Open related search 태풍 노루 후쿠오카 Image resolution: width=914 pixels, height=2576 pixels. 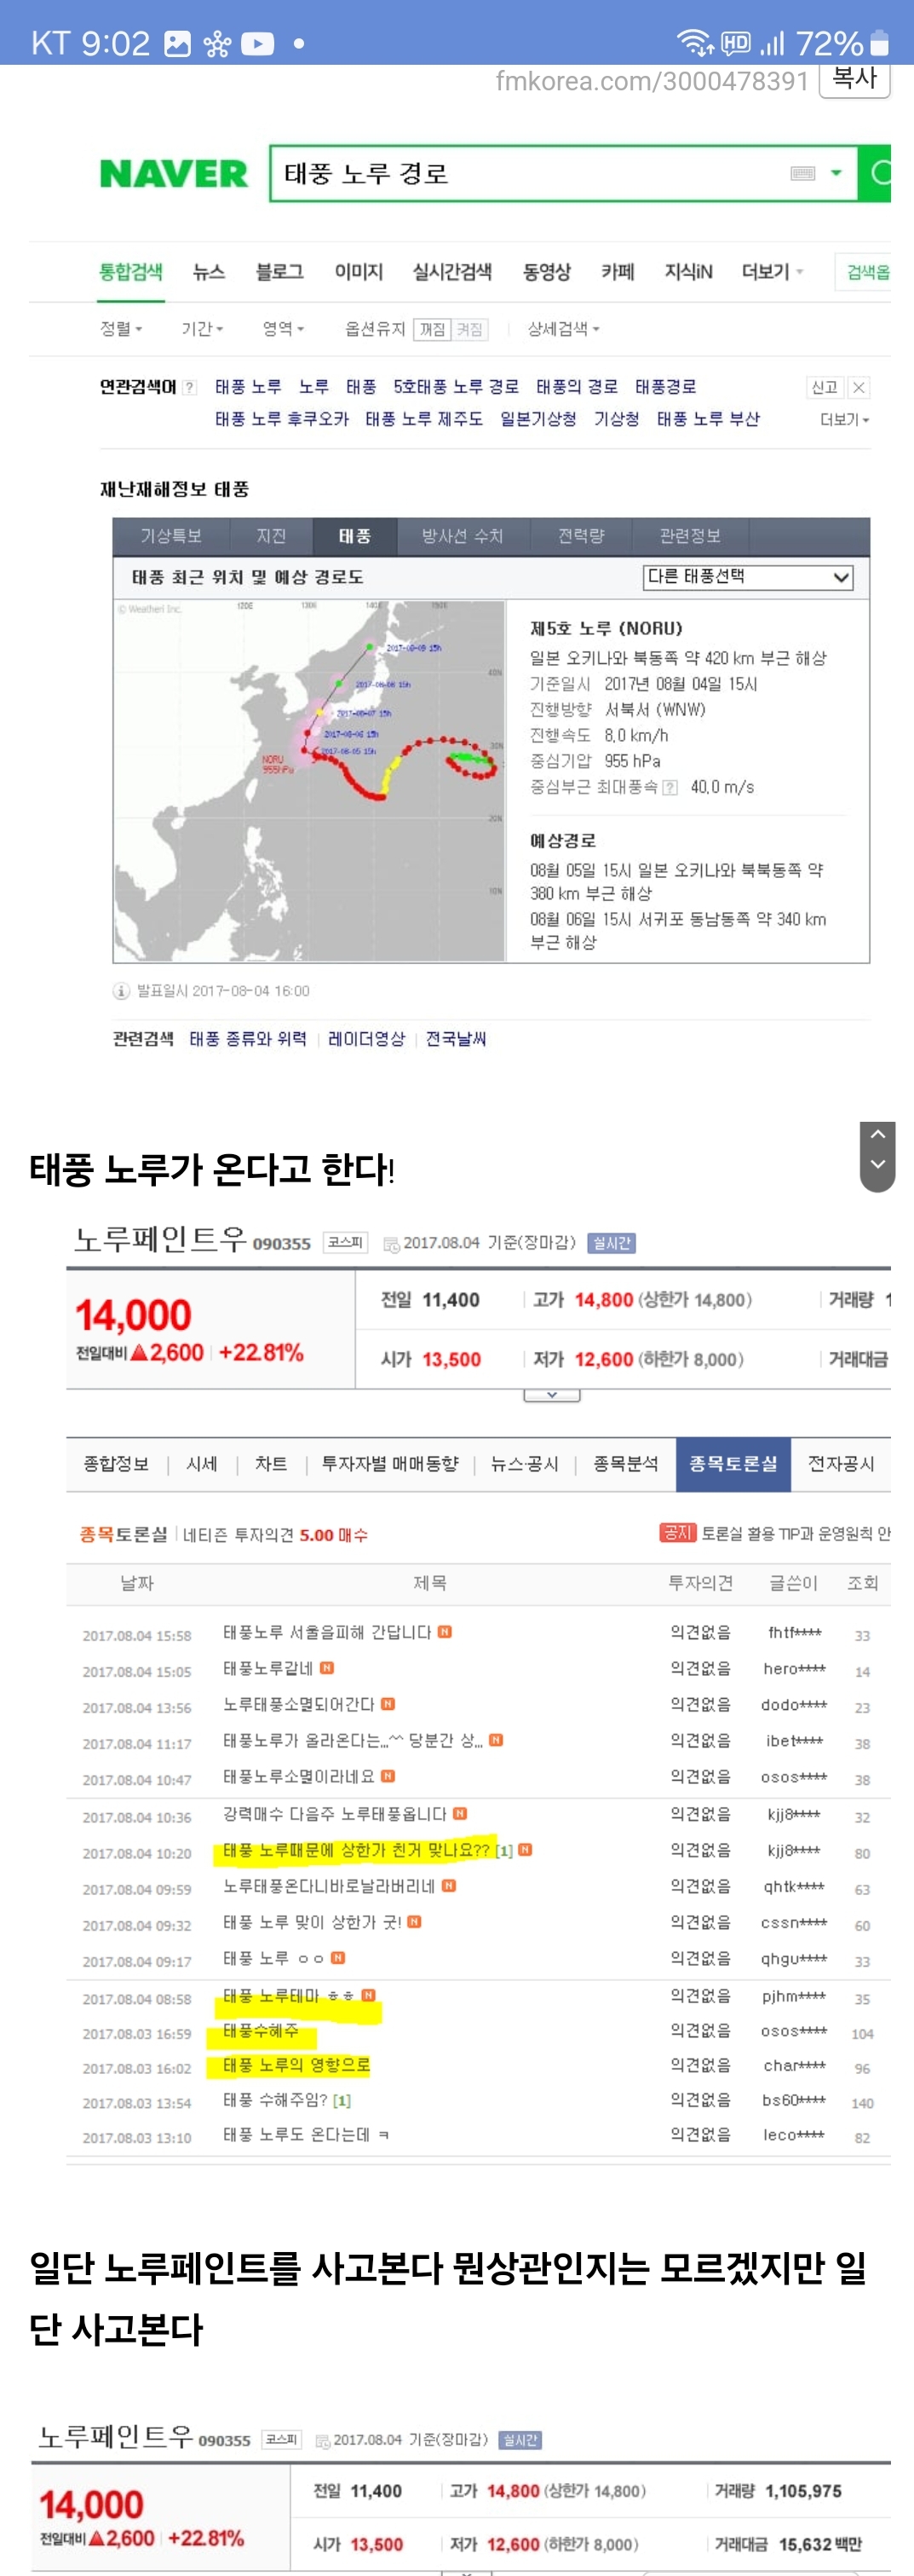tap(282, 419)
